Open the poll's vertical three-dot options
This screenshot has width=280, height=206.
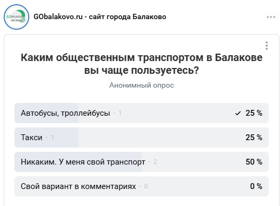click(267, 46)
